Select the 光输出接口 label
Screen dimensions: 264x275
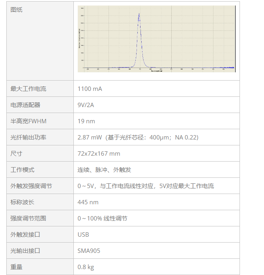click(25, 251)
